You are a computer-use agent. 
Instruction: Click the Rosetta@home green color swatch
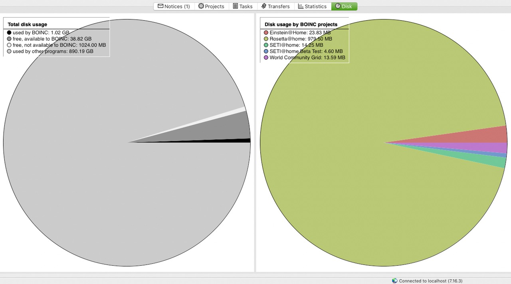click(x=265, y=39)
